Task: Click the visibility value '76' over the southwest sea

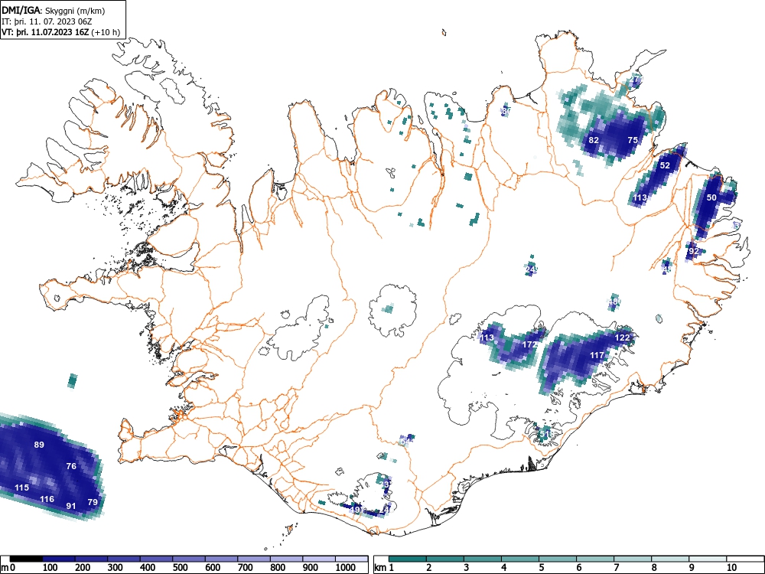Action: pyautogui.click(x=71, y=466)
